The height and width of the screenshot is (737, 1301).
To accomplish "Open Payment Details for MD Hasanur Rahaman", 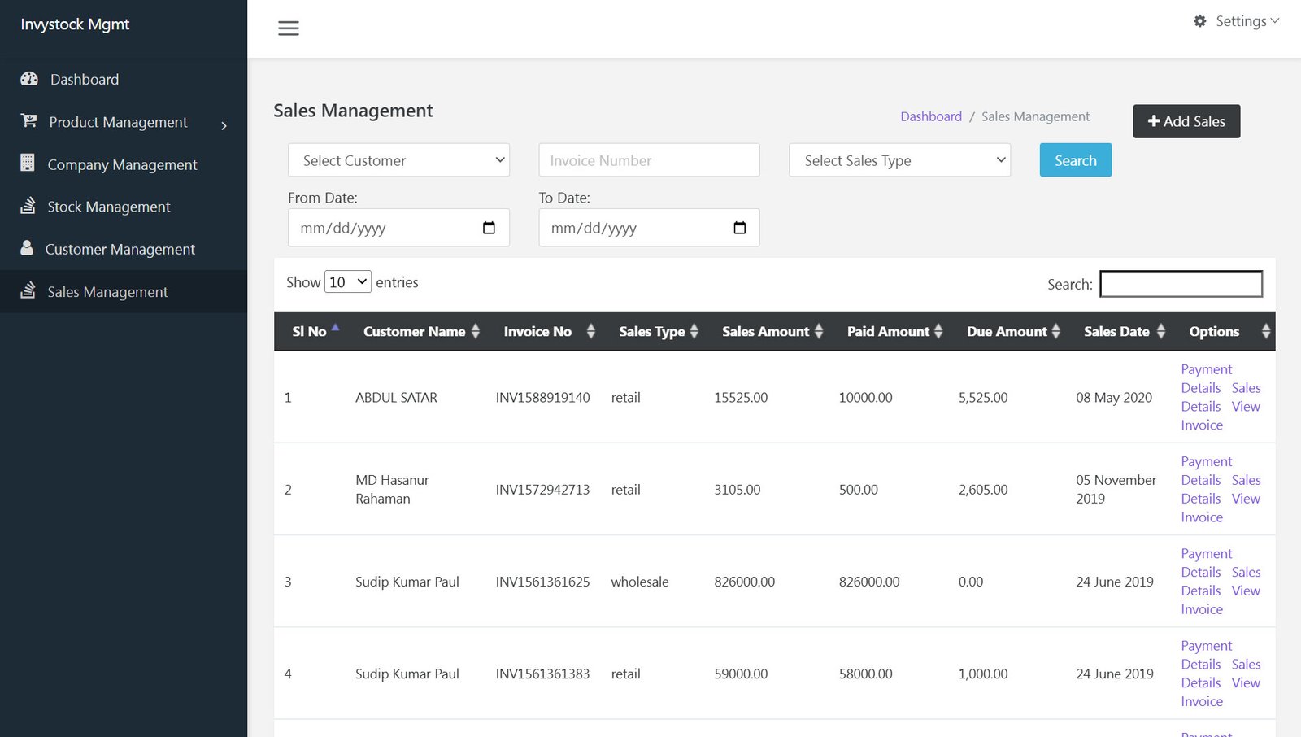I will coord(1206,470).
